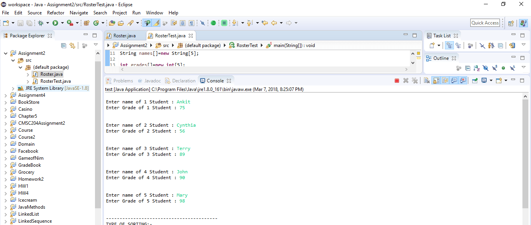Open the Open Perspective icon
Screen dimensions: 531x225
511,23
